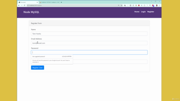Click the Email Address label
180x101 pixels.
click(x=36, y=39)
